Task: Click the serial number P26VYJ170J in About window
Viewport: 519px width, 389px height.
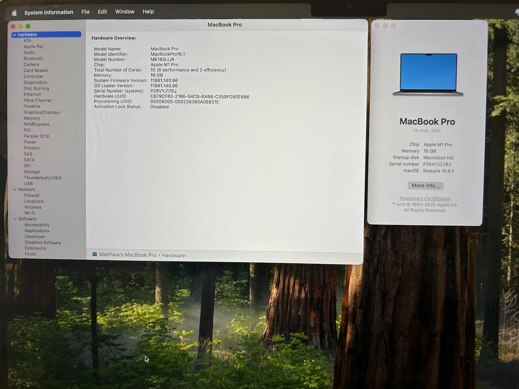Action: click(437, 165)
